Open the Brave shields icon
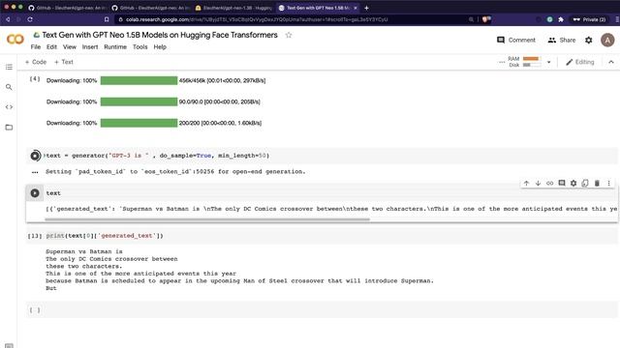The image size is (620, 348). click(x=486, y=19)
